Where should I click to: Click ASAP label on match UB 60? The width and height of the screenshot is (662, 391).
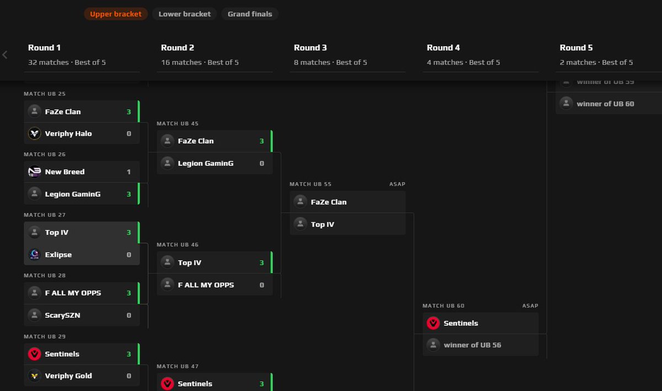(530, 306)
